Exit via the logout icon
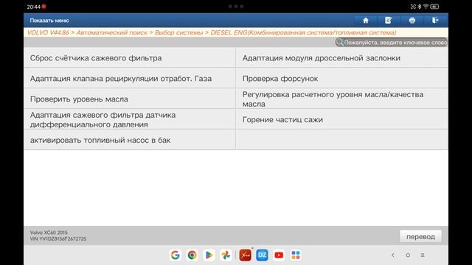Image resolution: width=472 pixels, height=265 pixels. 435,21
